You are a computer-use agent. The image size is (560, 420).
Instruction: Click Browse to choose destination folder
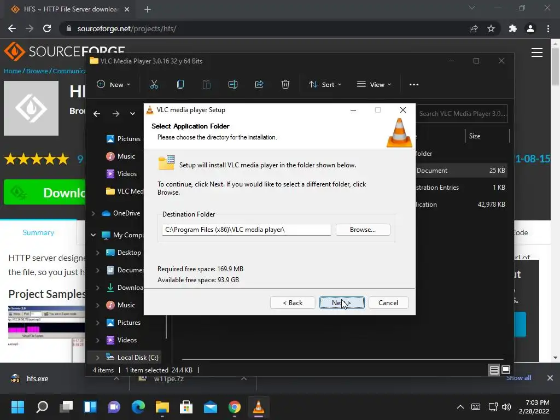(363, 230)
